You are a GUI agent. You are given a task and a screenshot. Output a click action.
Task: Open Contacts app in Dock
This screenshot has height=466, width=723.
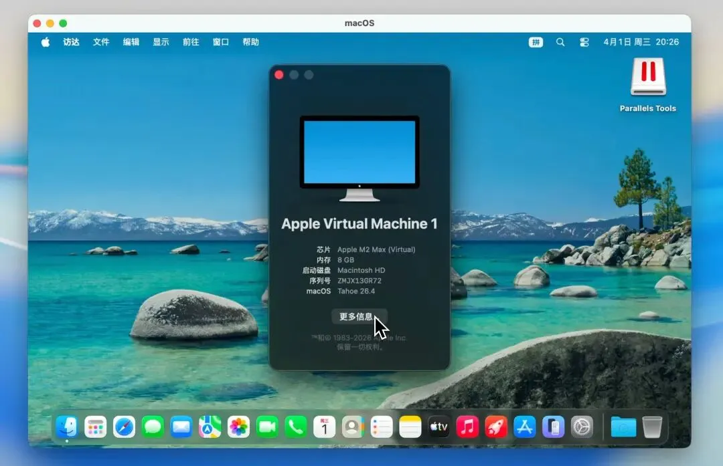[x=353, y=427]
